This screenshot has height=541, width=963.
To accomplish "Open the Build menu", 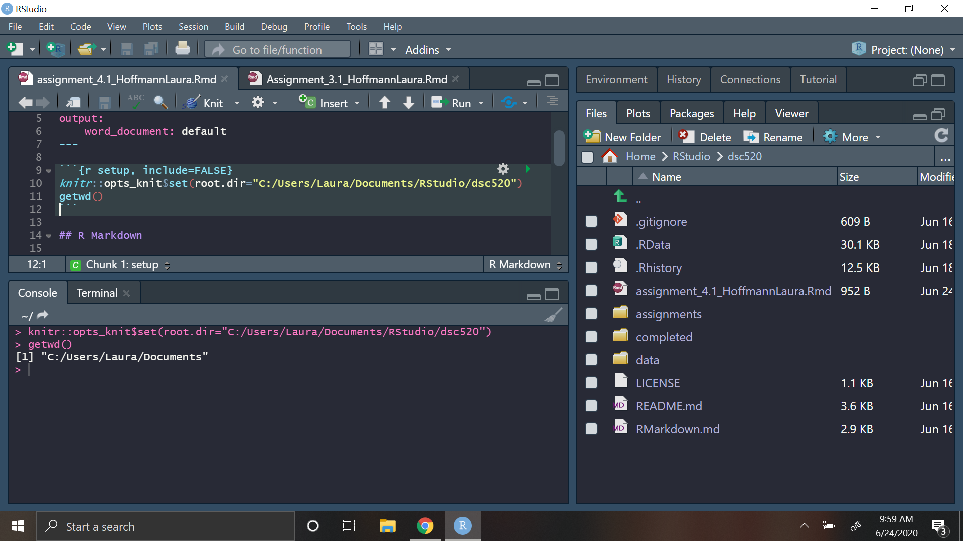I will (234, 27).
